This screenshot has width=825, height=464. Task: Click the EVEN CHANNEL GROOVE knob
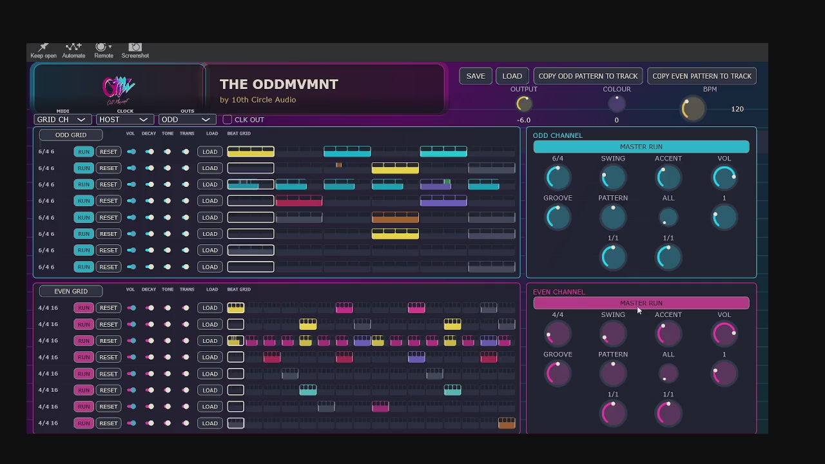[558, 373]
